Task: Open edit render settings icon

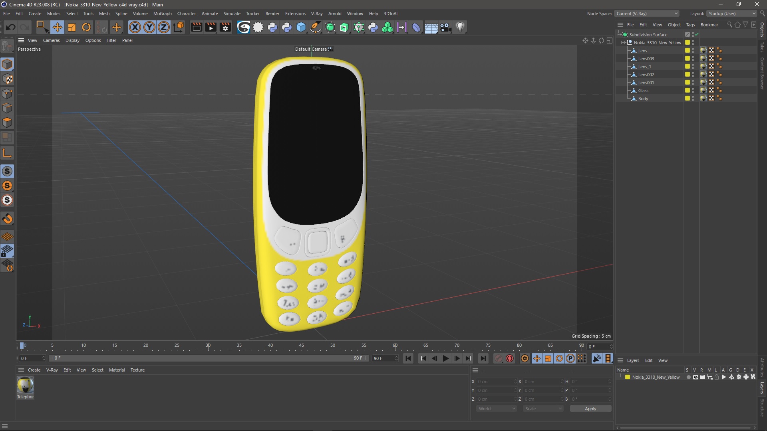Action: coord(225,27)
